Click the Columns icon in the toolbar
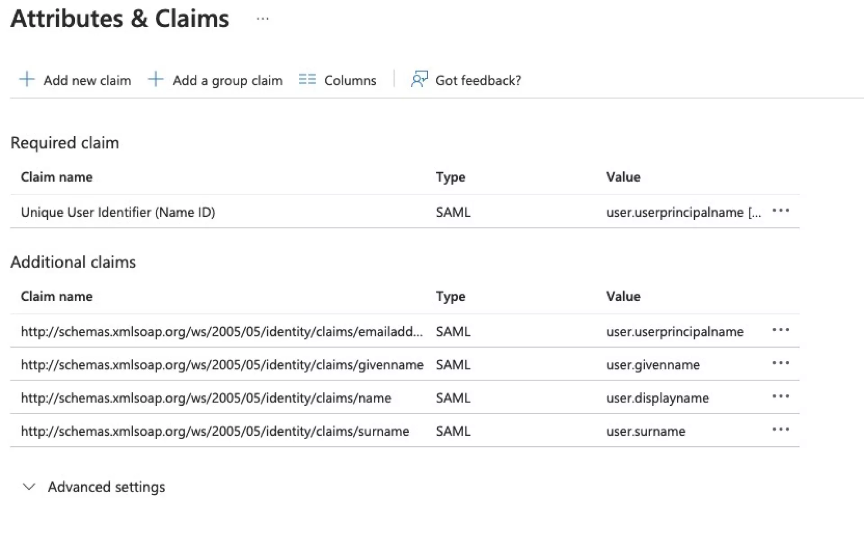 (308, 79)
